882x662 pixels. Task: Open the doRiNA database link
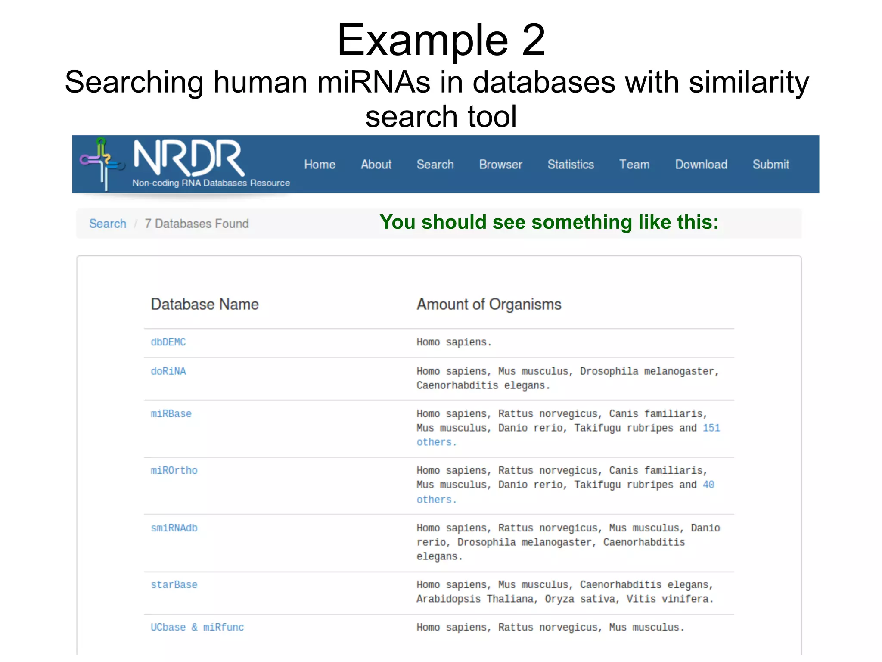168,371
